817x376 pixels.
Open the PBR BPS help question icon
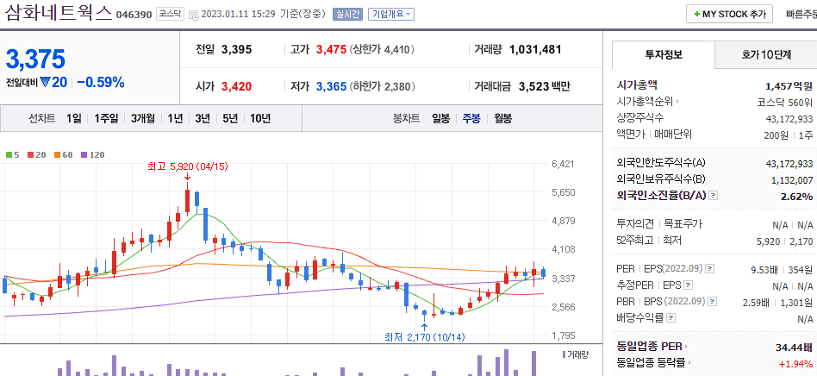click(712, 302)
